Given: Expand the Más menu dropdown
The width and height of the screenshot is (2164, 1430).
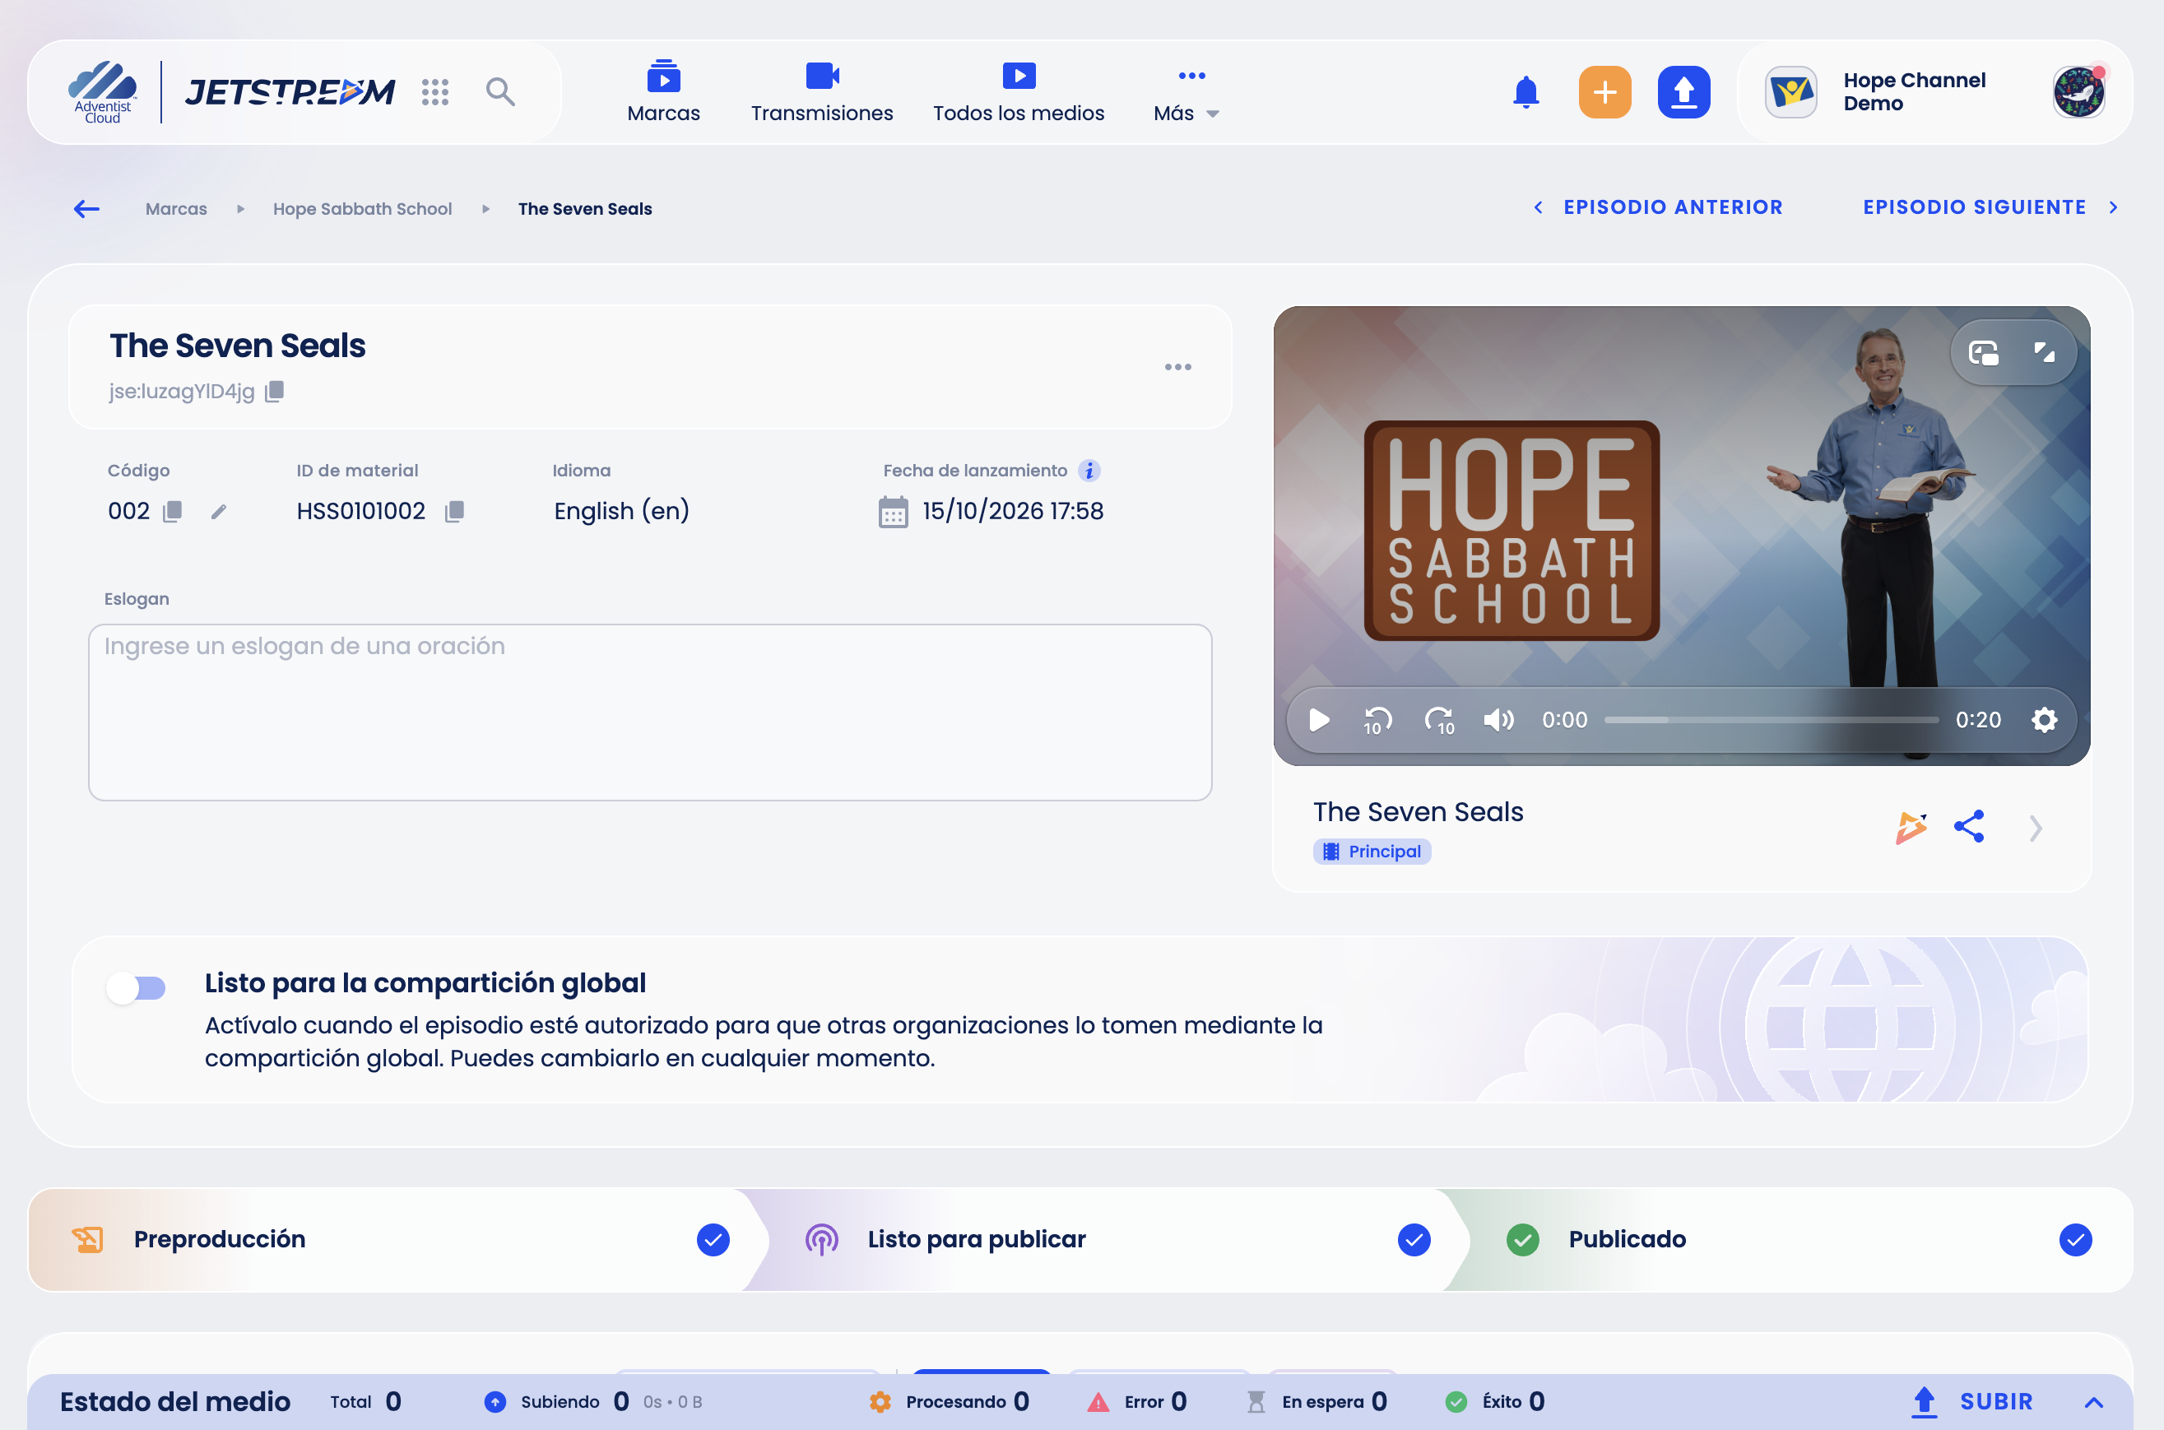Looking at the screenshot, I should (1186, 92).
